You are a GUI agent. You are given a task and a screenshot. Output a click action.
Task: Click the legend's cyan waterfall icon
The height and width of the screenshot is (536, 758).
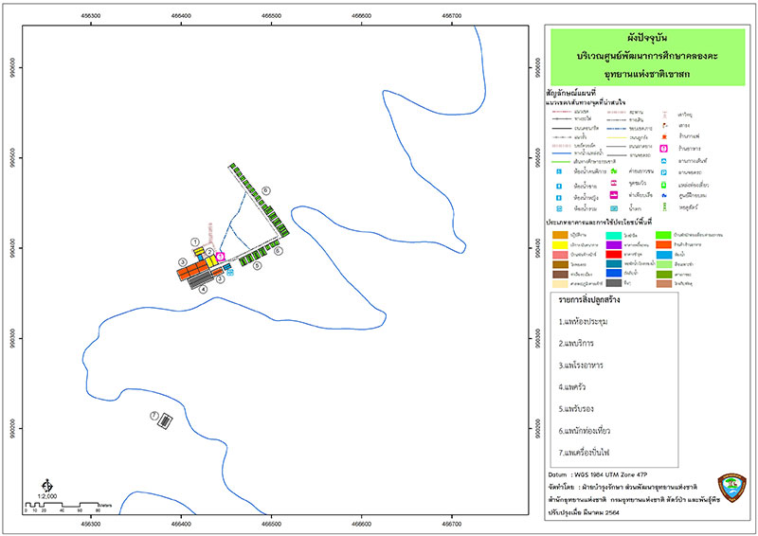pyautogui.click(x=614, y=208)
